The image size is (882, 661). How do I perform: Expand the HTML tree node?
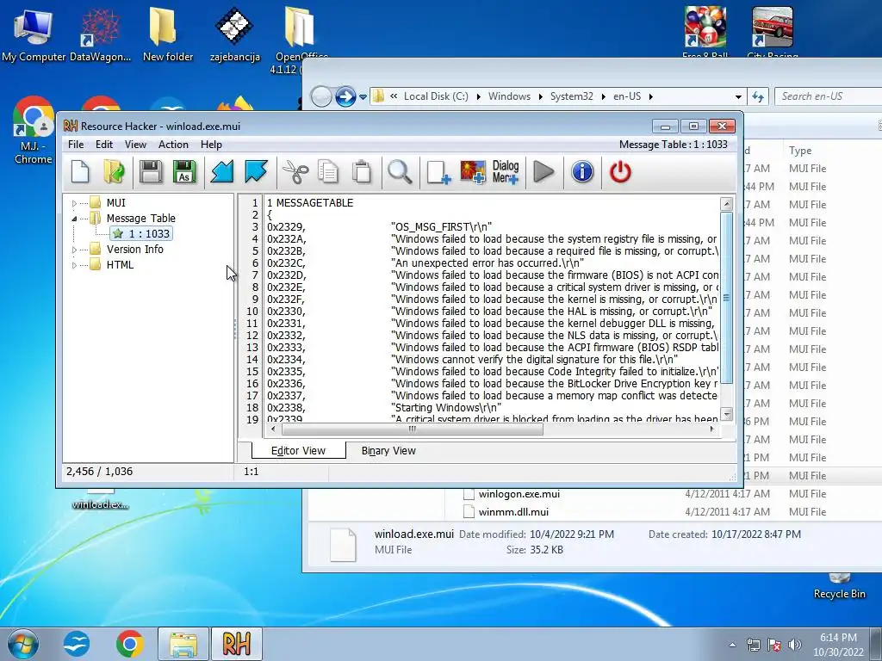(74, 265)
